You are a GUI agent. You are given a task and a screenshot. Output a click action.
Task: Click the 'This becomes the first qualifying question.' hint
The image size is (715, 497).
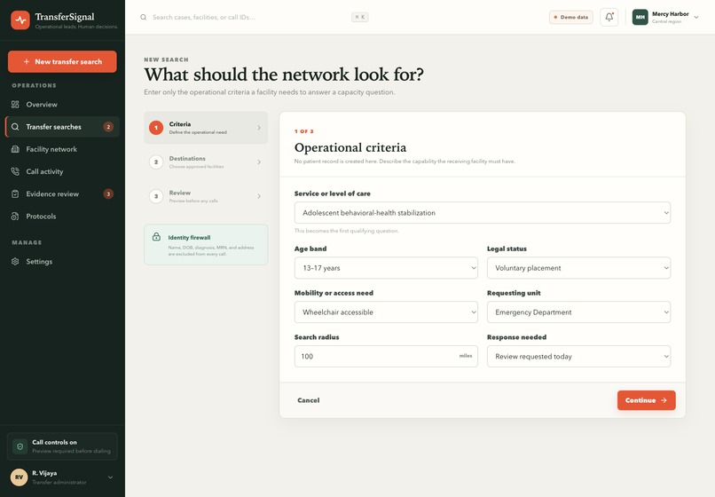click(347, 231)
